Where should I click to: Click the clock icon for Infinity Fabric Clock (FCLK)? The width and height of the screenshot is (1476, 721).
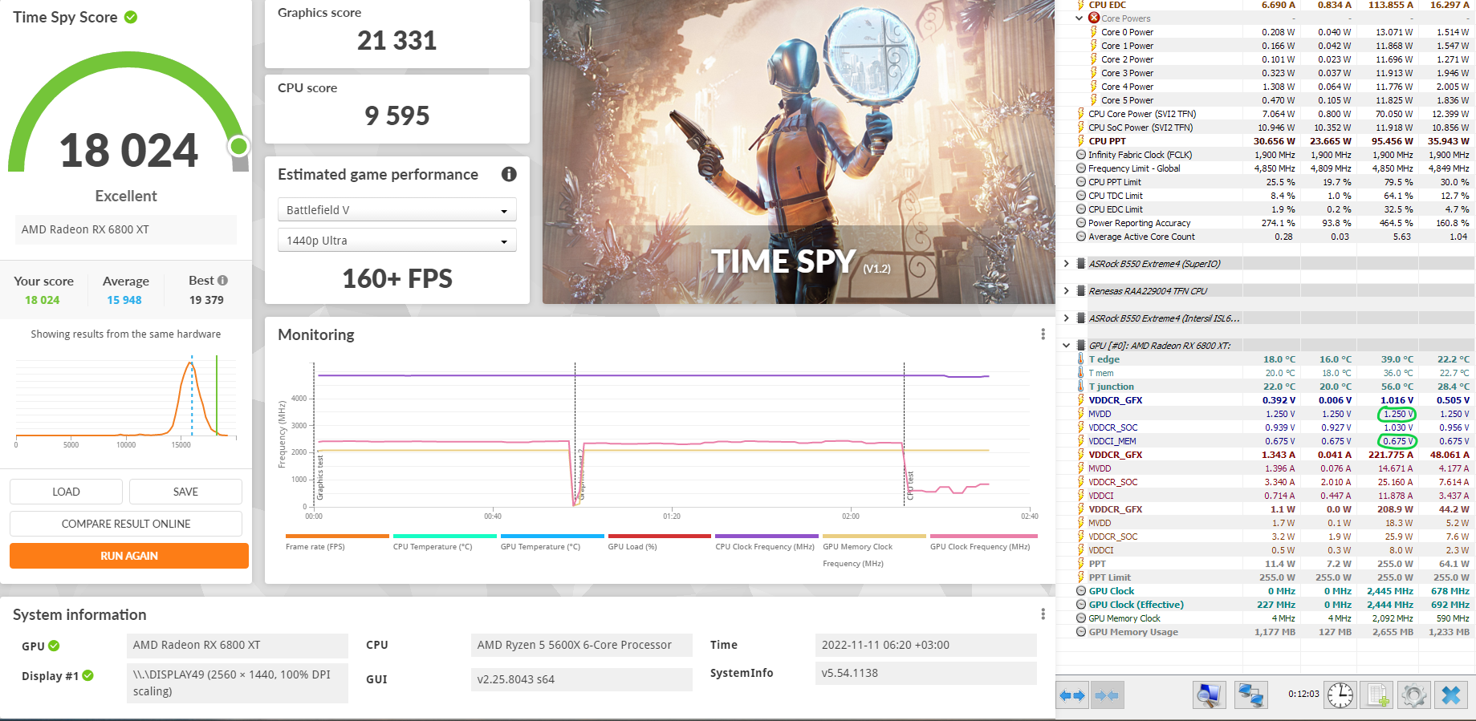point(1081,155)
